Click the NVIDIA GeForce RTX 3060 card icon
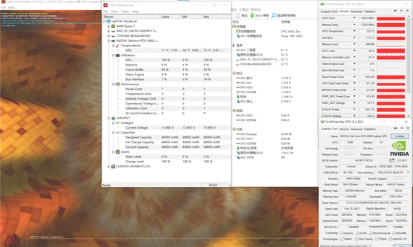The width and height of the screenshot is (413, 247). click(x=113, y=41)
